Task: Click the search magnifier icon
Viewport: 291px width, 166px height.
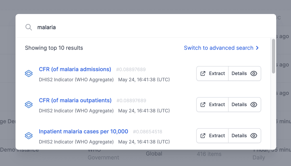Action: 29,27
